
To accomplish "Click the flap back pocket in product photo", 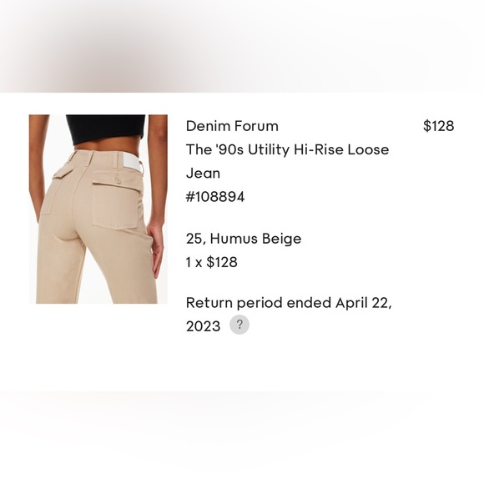I will tap(115, 200).
